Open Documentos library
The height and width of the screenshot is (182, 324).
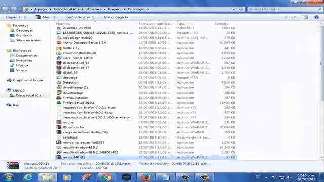(x=27, y=55)
